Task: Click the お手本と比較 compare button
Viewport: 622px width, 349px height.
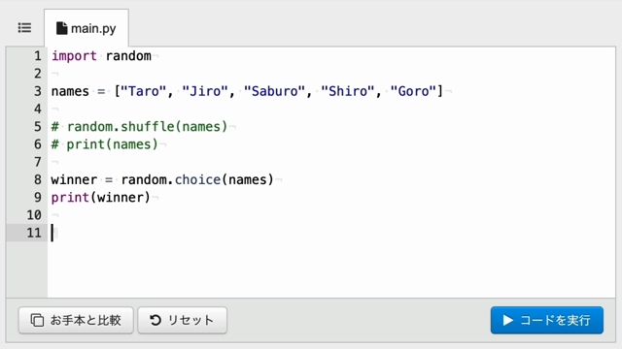Action: pyautogui.click(x=76, y=320)
